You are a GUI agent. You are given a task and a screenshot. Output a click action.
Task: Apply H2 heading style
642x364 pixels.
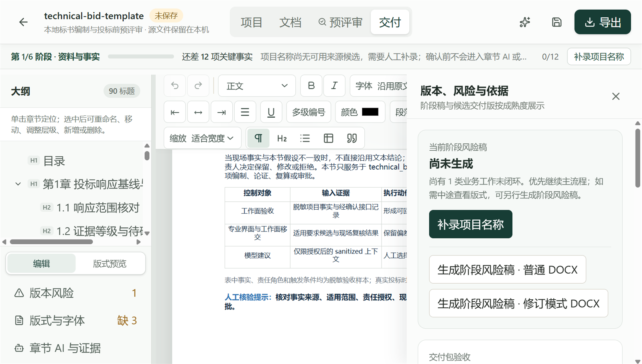[x=282, y=138]
